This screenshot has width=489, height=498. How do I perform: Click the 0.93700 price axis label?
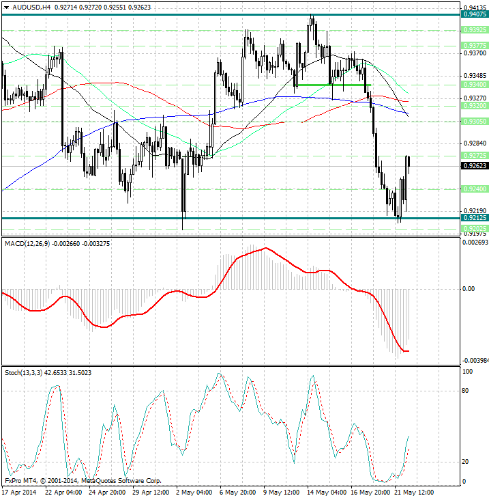pos(475,53)
